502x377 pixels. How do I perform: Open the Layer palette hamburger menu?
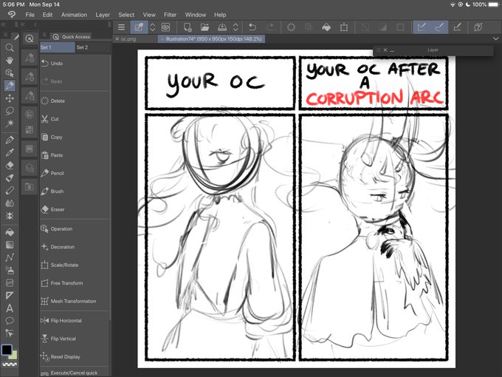[378, 50]
